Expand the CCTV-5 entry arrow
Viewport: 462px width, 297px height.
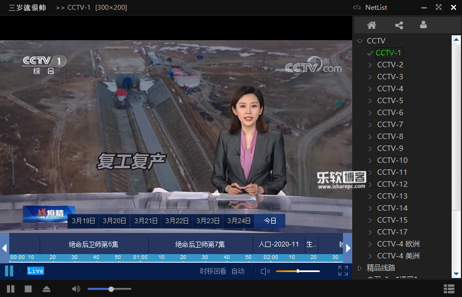click(x=370, y=100)
